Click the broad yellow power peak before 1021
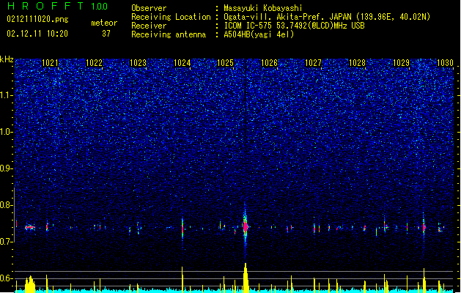 tap(30, 284)
